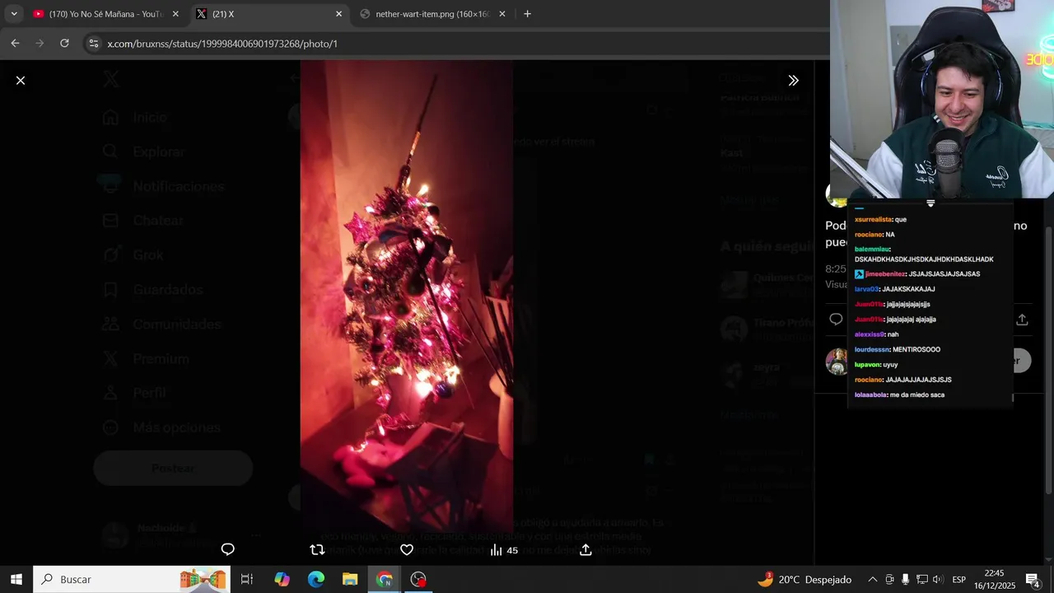Click the reply icon beside the tweet

coord(836,320)
